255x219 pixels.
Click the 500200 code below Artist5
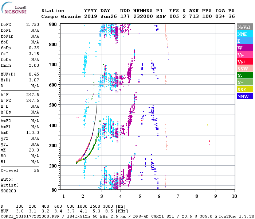point(8,191)
